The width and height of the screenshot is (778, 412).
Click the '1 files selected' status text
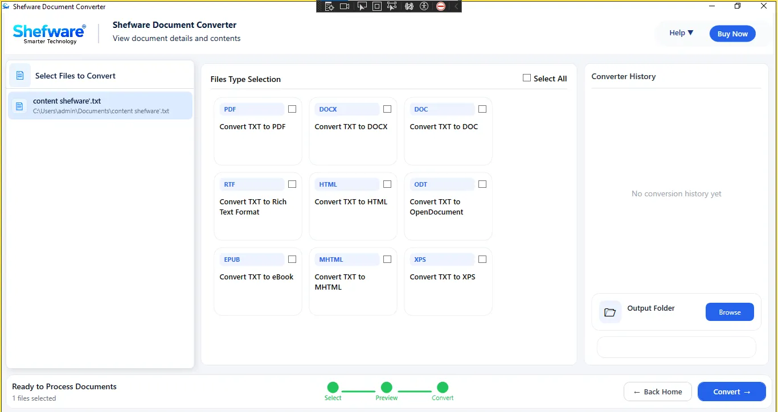[x=34, y=398]
